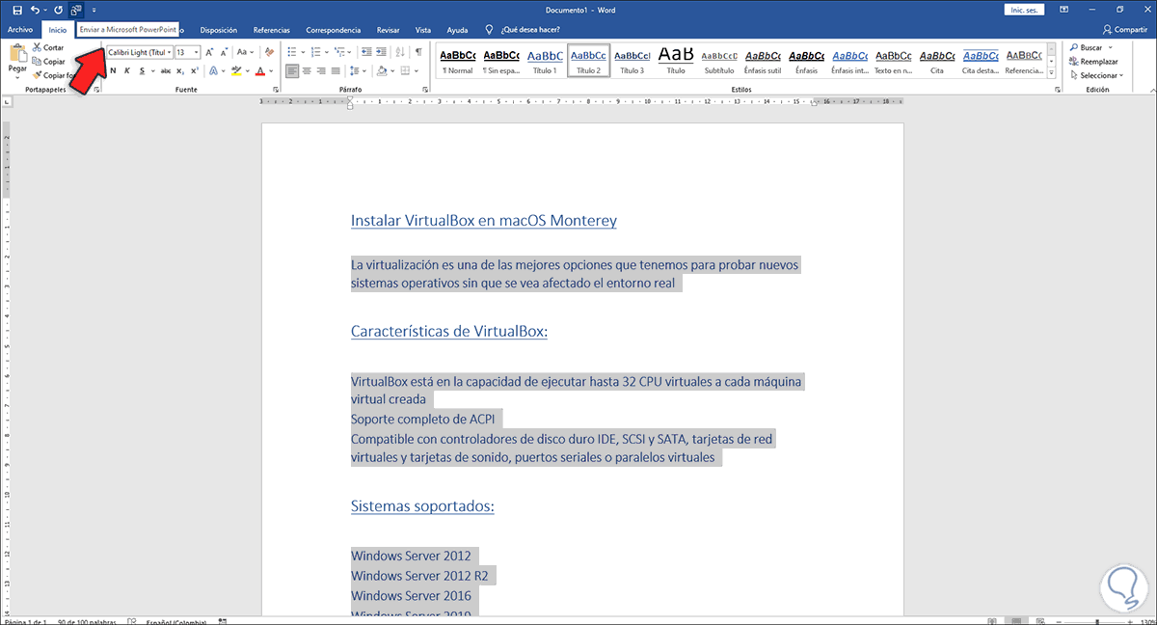
Task: Toggle underline (S) formatting
Action: [x=142, y=70]
